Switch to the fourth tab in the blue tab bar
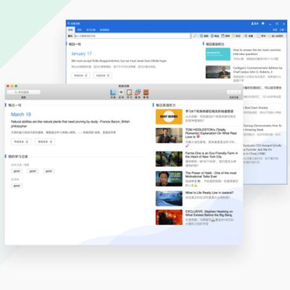 (104, 30)
